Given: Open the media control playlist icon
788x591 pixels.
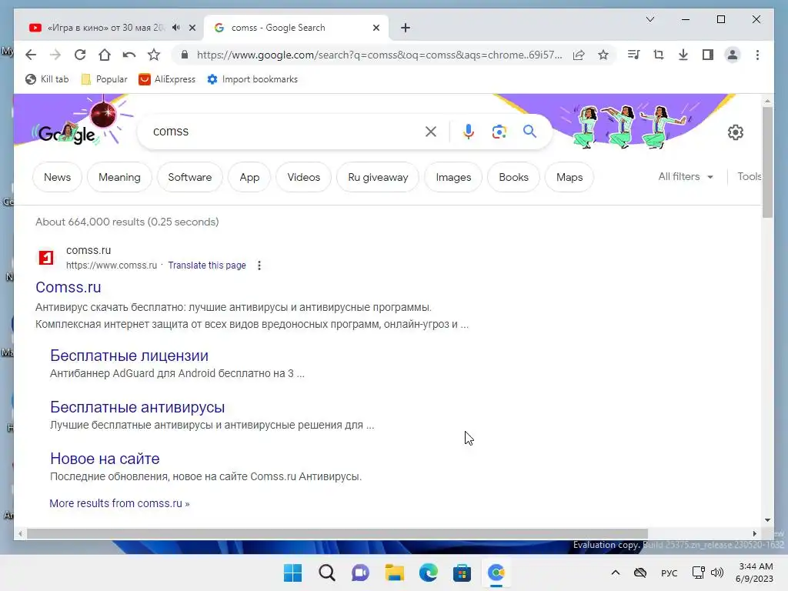Looking at the screenshot, I should pyautogui.click(x=634, y=55).
